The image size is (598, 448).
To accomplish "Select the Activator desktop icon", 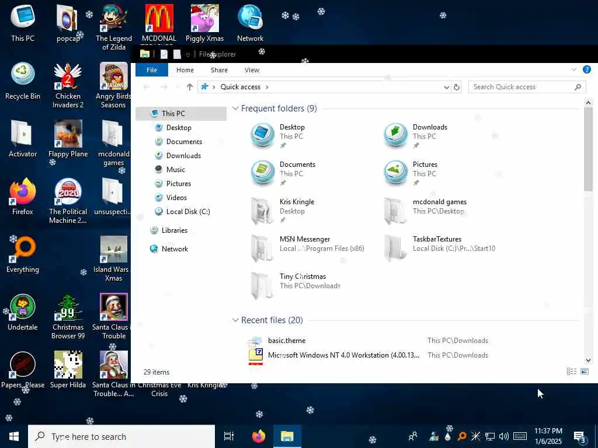I will click(23, 139).
